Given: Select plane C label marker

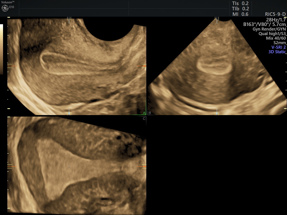Looking at the screenshot, I should [144, 119].
